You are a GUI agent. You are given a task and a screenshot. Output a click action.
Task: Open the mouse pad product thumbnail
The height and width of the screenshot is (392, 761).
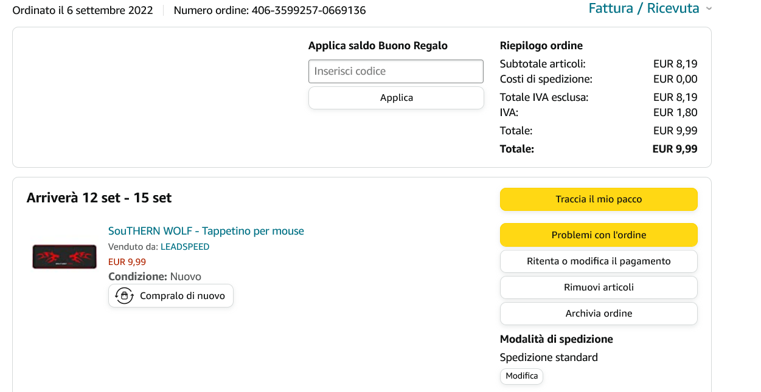click(x=64, y=256)
